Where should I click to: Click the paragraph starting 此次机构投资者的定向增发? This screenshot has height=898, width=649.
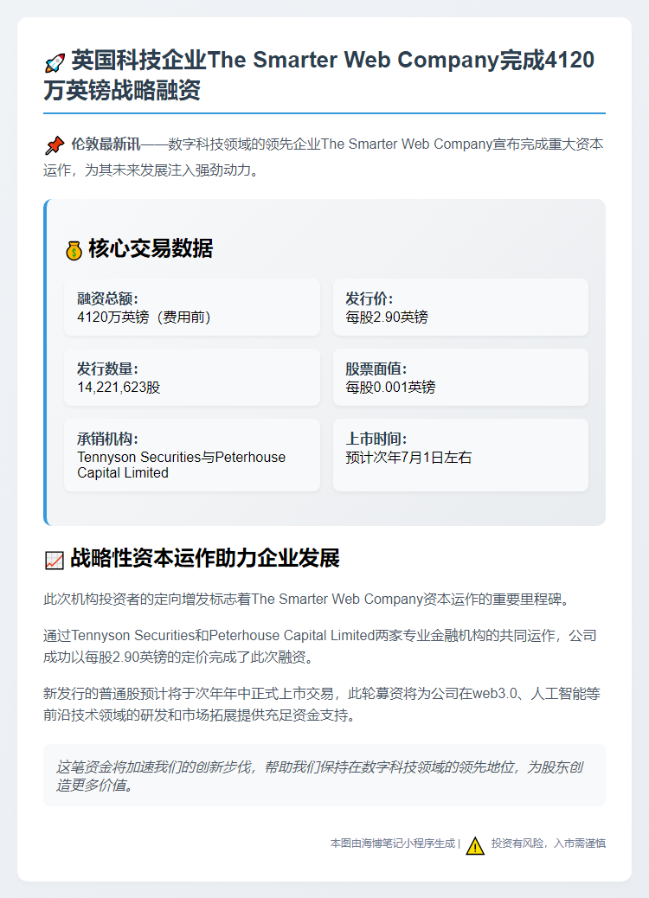click(307, 599)
